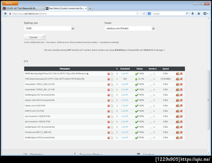Click the red-green action icon in WWE.Monday.Night.Raw row
This screenshot has height=163, width=212.
tap(177, 74)
